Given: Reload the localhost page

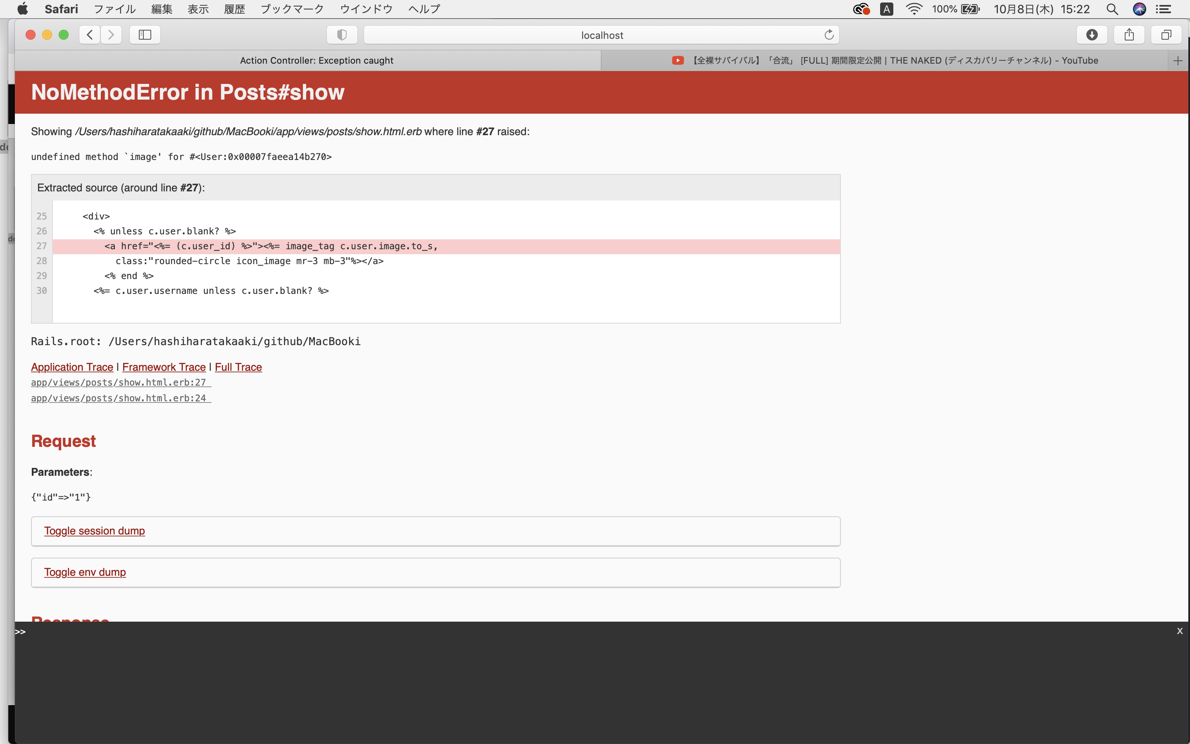Looking at the screenshot, I should (828, 35).
